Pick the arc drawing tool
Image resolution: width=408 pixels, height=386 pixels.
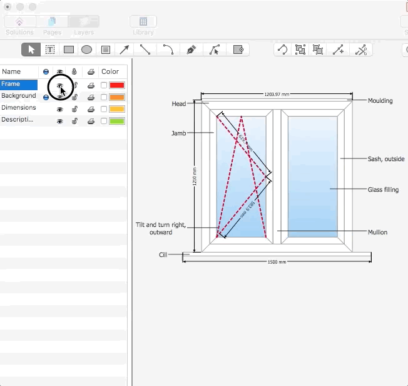(x=168, y=50)
